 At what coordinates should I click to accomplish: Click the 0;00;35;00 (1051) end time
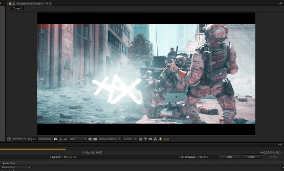270,153
